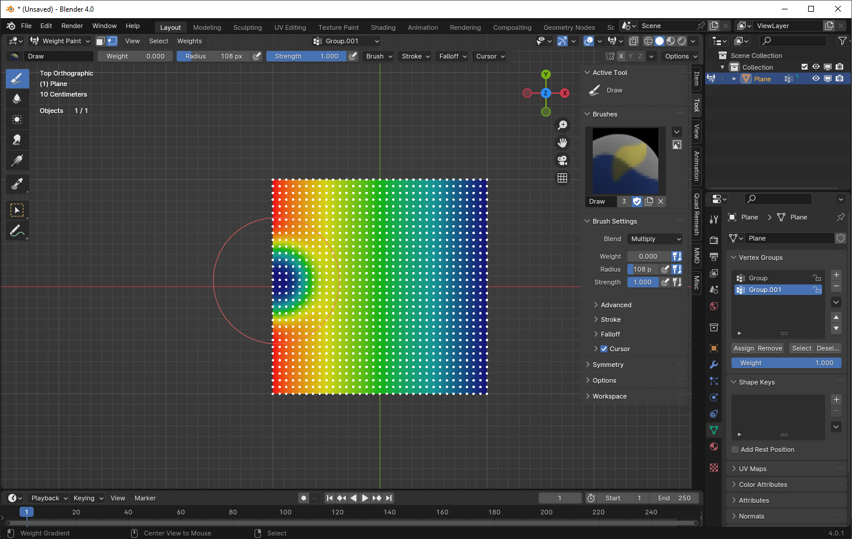Viewport: 852px width, 539px height.
Task: Open the View Layer properties tab
Action: (x=714, y=273)
